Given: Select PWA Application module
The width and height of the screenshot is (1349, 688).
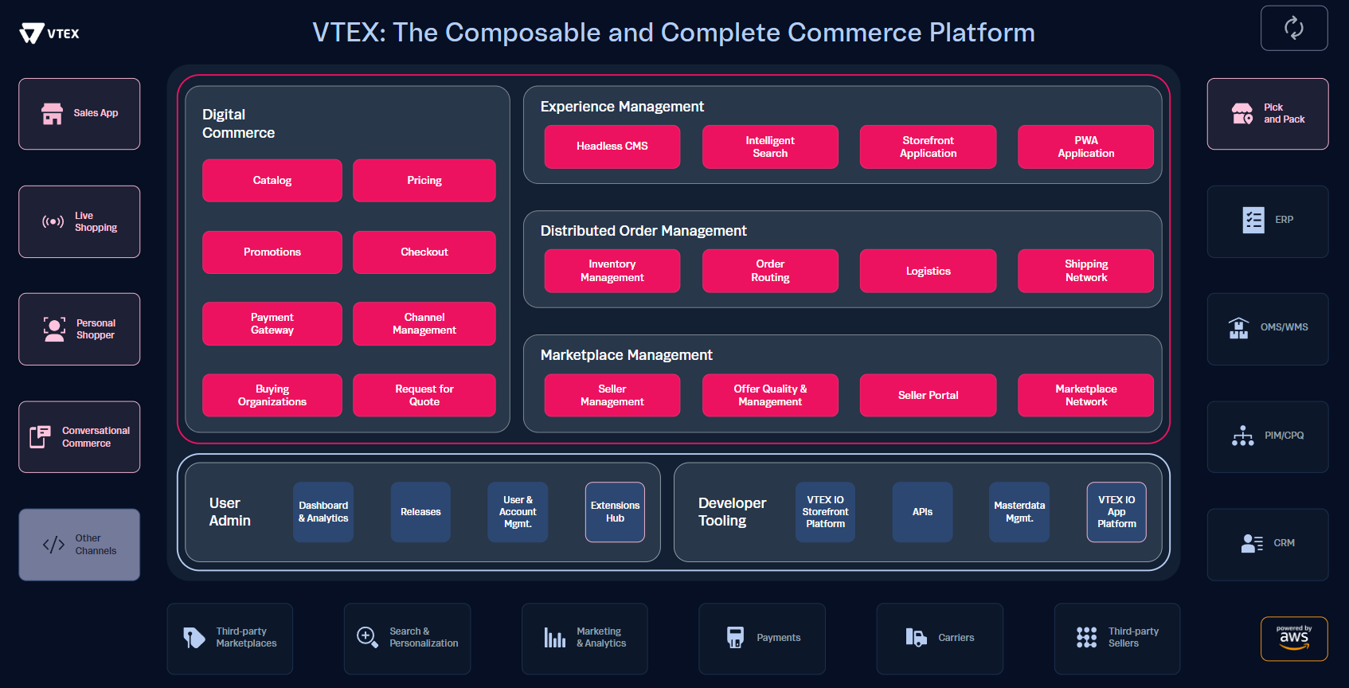Looking at the screenshot, I should [1086, 147].
